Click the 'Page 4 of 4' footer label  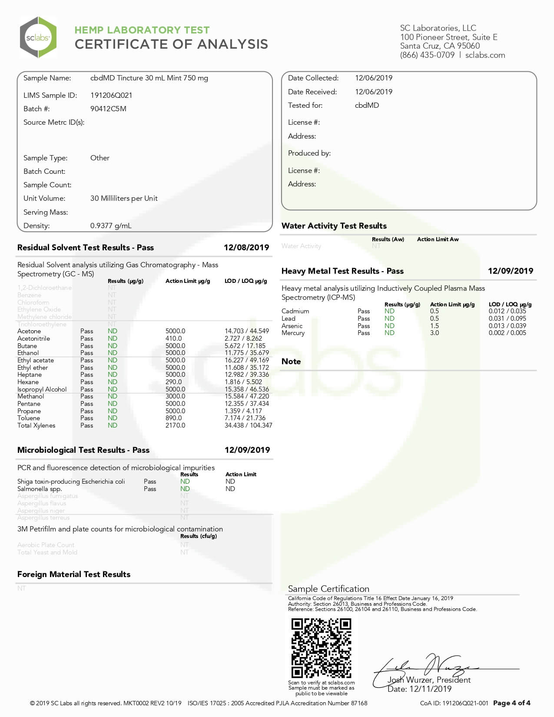511,703
